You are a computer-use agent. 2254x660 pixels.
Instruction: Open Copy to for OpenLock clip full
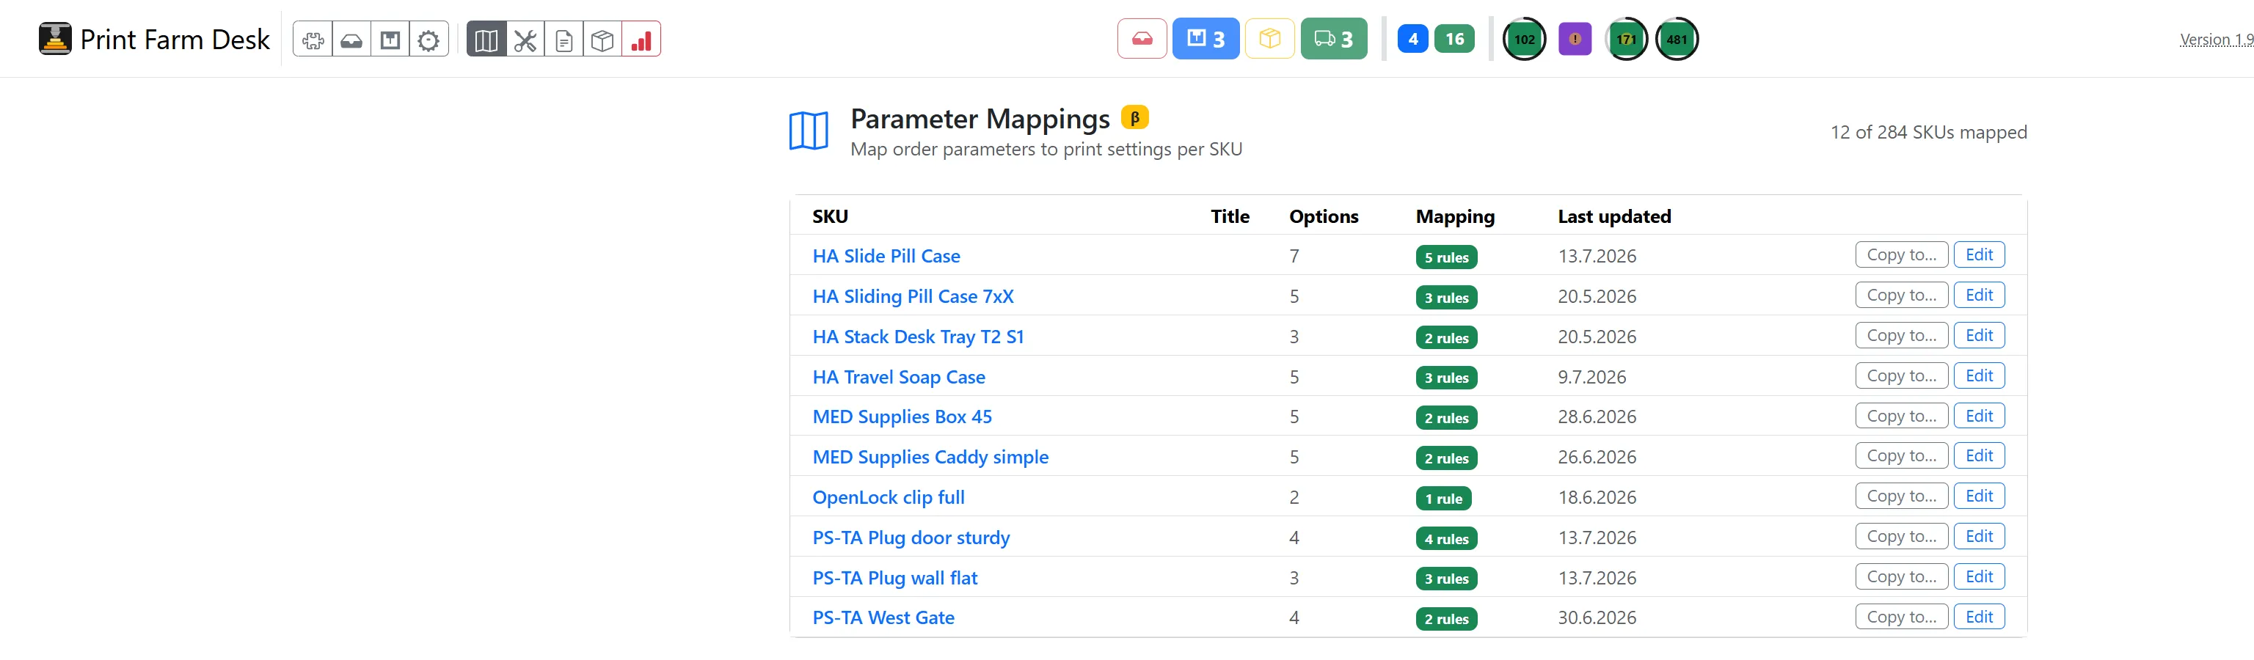click(x=1901, y=496)
